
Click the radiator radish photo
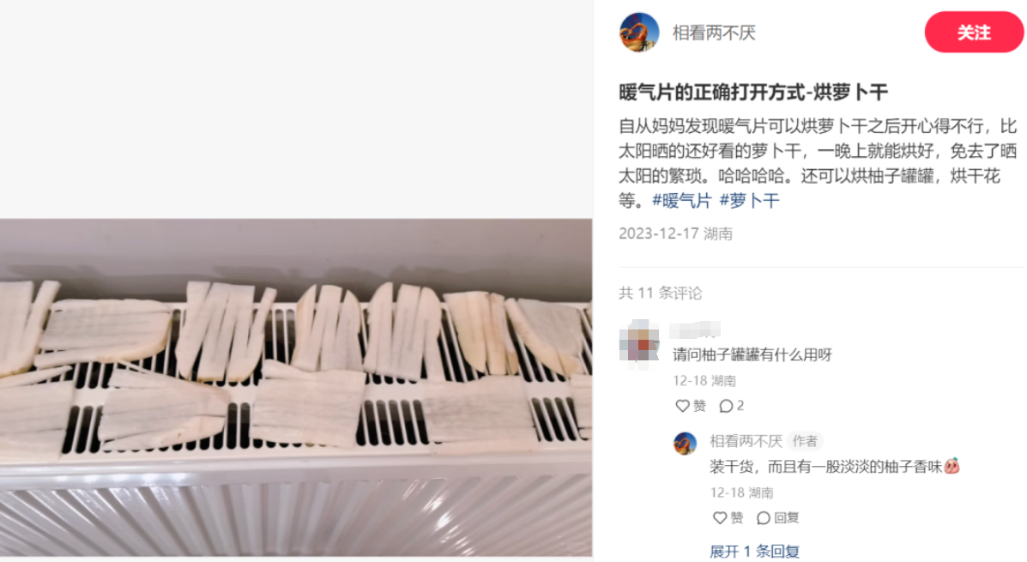click(296, 388)
